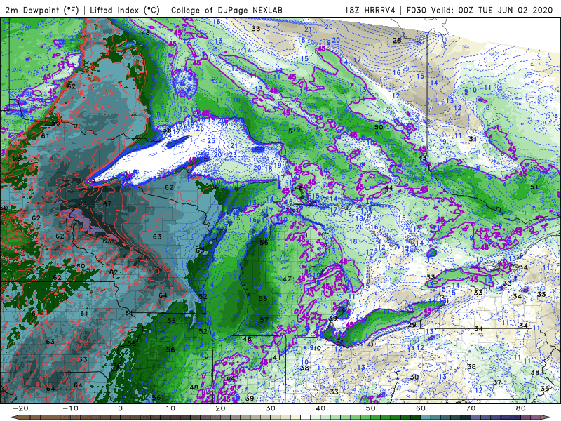Click the 30 label on the color scale
The width and height of the screenshot is (561, 421).
271,408
